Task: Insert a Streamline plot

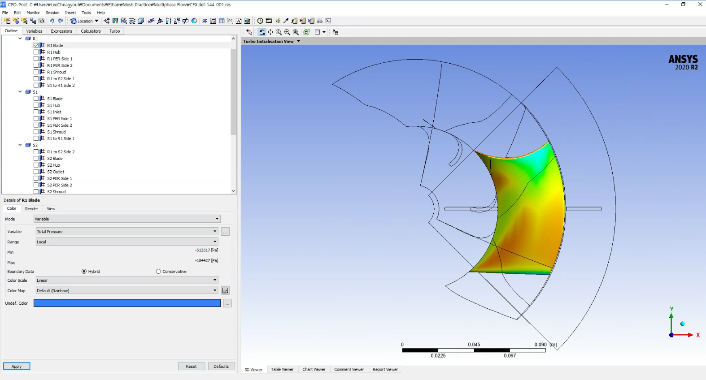Action: coord(124,21)
